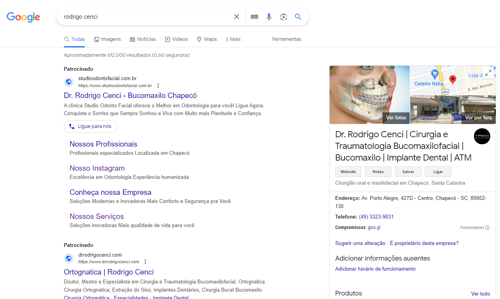
Task: Click 'Sugerir uma alteração' link
Action: (x=360, y=243)
